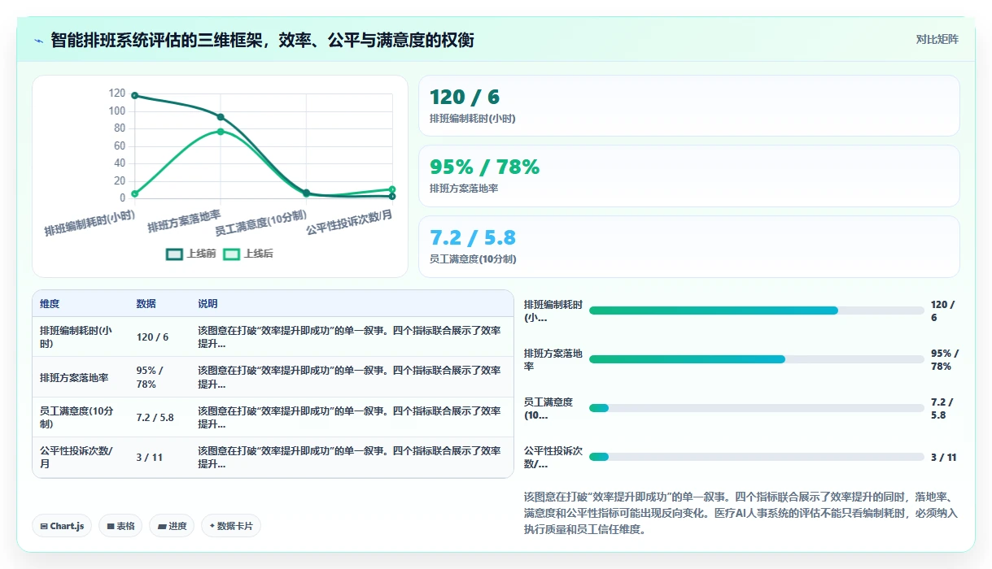Image resolution: width=992 pixels, height=569 pixels.
Task: Click the chart axis label 员工满意度(10分制)
Action: [260, 223]
